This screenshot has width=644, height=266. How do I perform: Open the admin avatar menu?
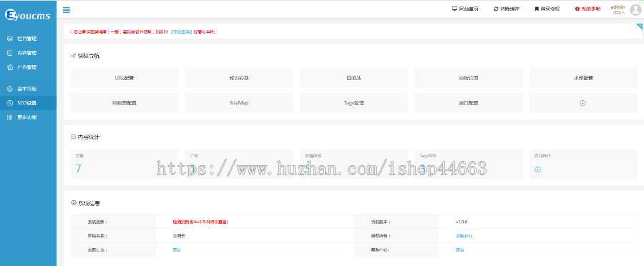(x=636, y=10)
